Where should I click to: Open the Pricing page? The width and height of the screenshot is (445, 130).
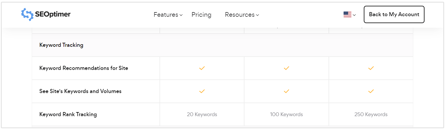click(x=201, y=15)
